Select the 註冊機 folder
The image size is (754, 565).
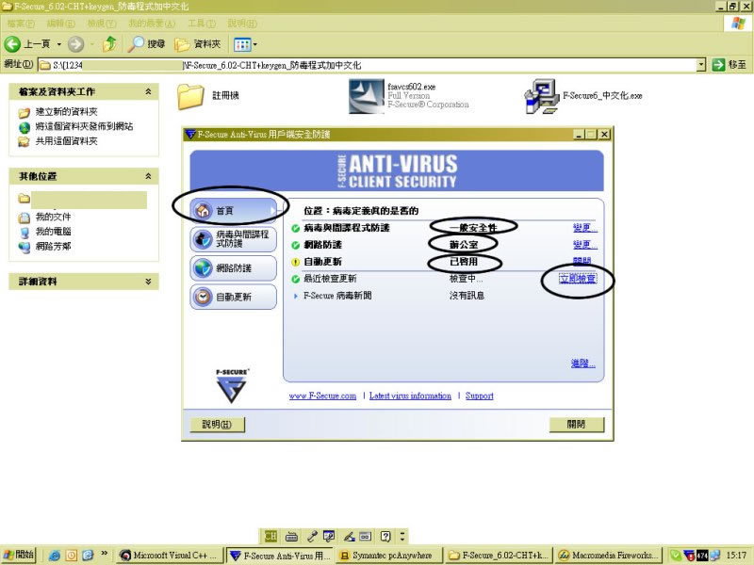tap(208, 96)
